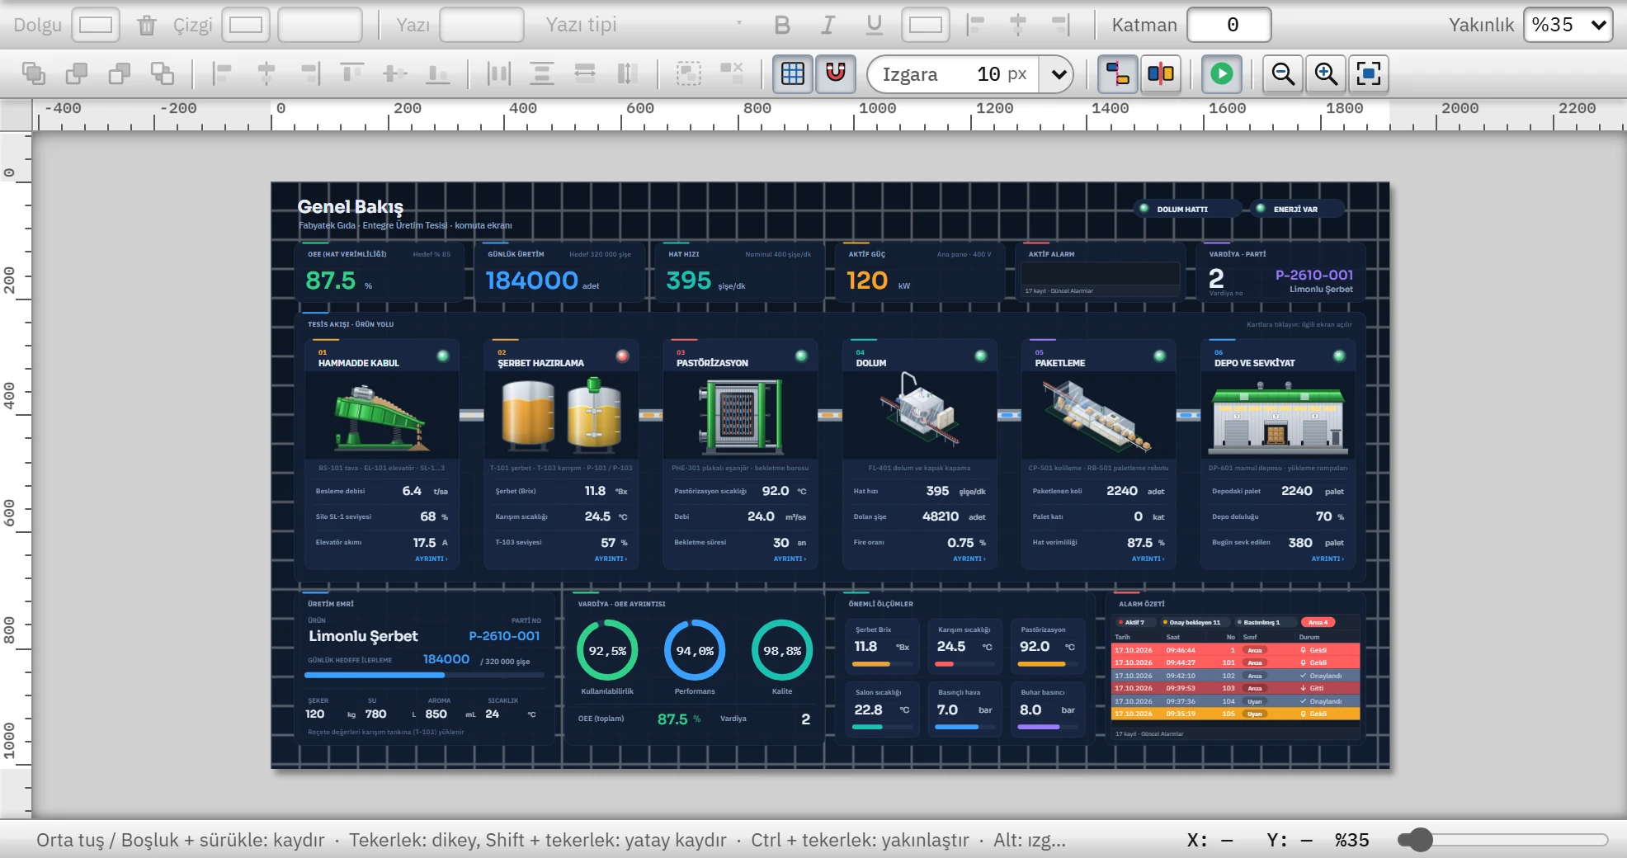Apply underline text formatting
Image resolution: width=1627 pixels, height=858 pixels.
tap(875, 26)
